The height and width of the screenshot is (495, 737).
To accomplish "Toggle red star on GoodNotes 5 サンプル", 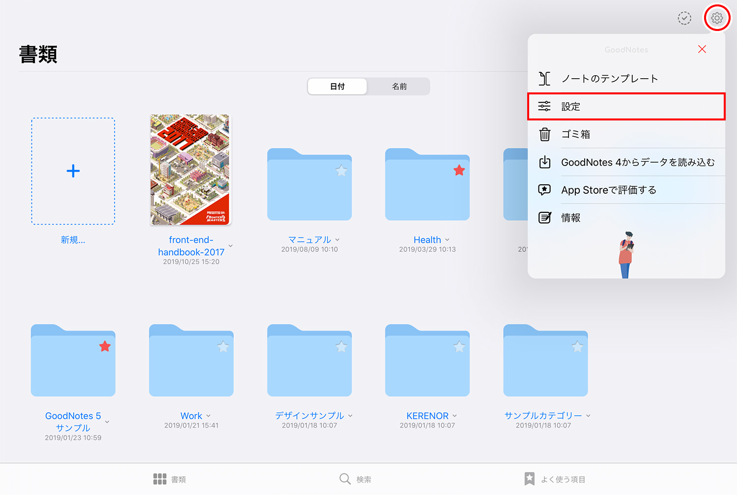I will 105,347.
